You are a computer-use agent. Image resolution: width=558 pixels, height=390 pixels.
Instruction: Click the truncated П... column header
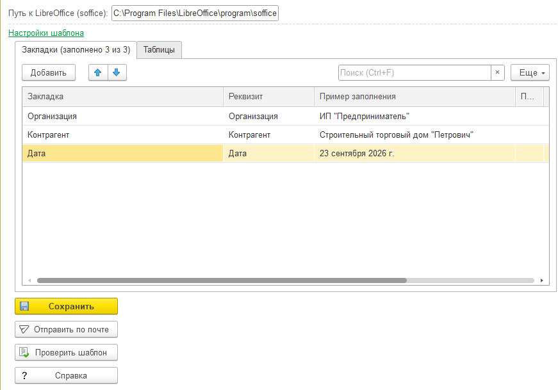coord(530,97)
